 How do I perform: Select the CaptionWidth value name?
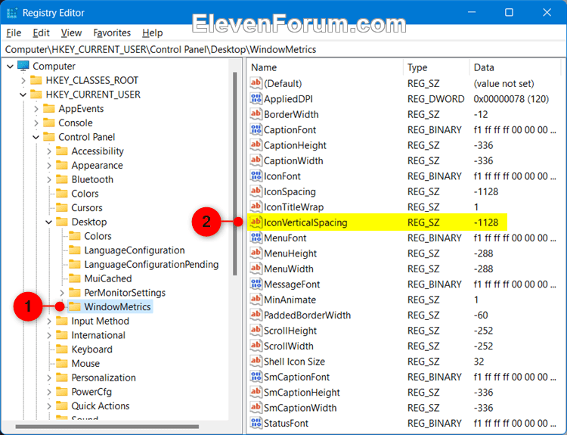pyautogui.click(x=293, y=160)
